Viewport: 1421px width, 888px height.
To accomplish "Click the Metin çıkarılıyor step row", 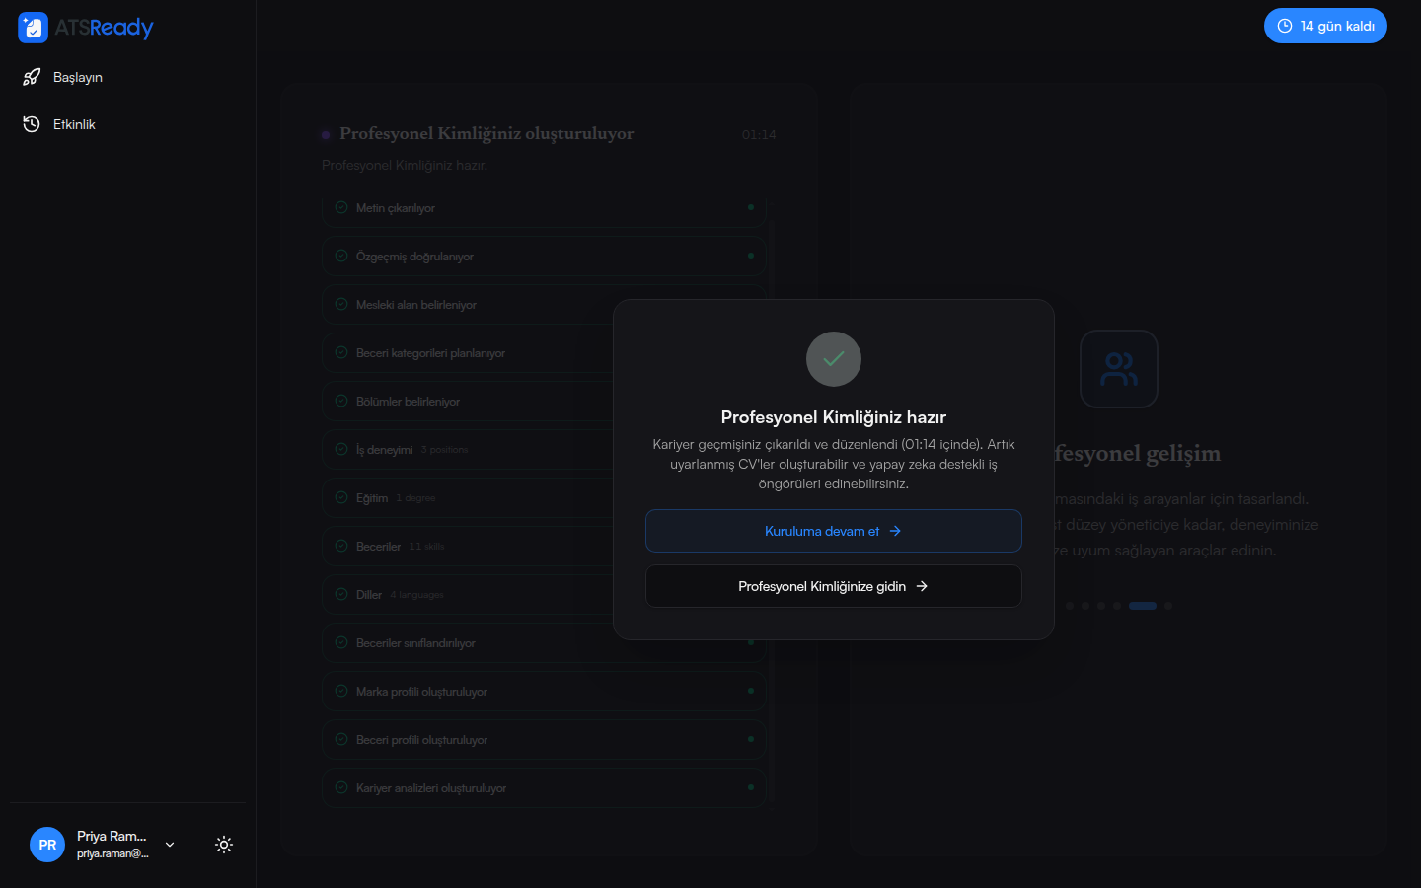I will 544,208.
